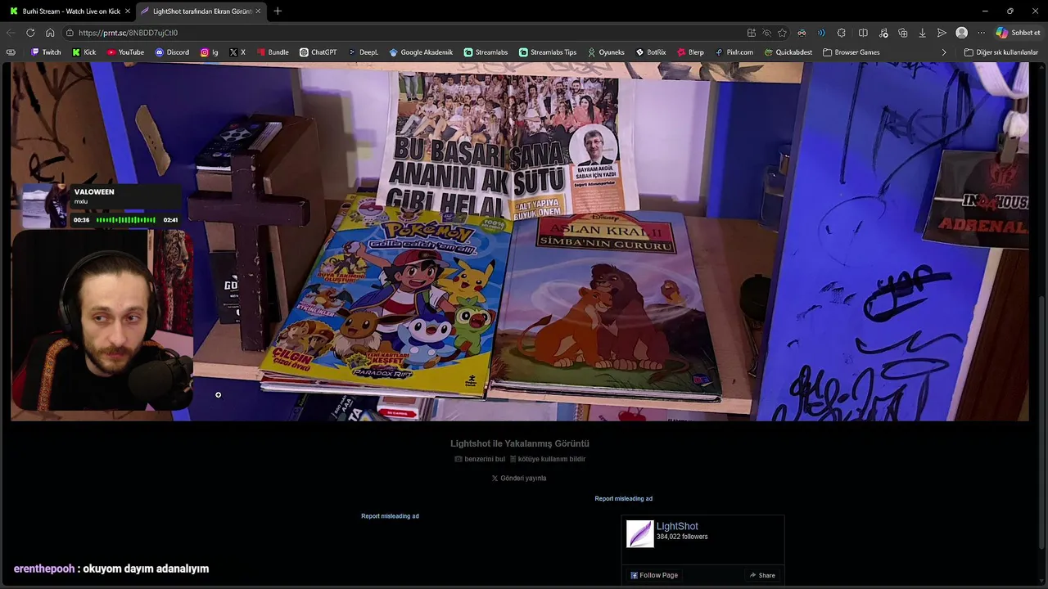The width and height of the screenshot is (1048, 589).
Task: Open the Ig Instagram bookmark
Action: [x=210, y=52]
